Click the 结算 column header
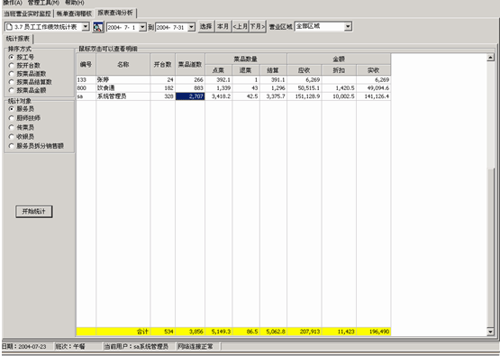The width and height of the screenshot is (500, 356). tap(273, 70)
